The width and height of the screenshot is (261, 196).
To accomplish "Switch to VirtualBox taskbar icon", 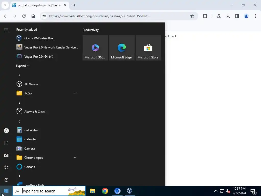I will [130, 191].
